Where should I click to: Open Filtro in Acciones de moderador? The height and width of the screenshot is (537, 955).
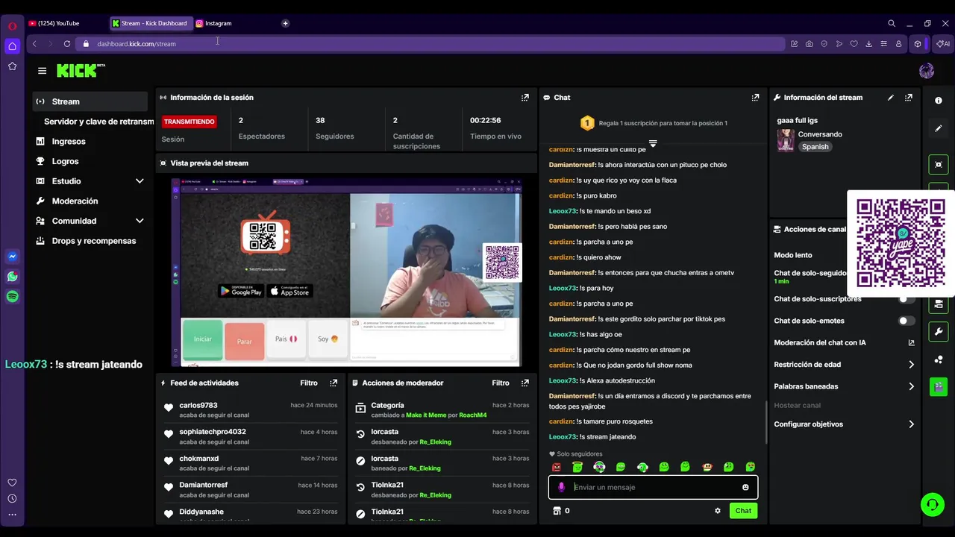[x=501, y=383]
